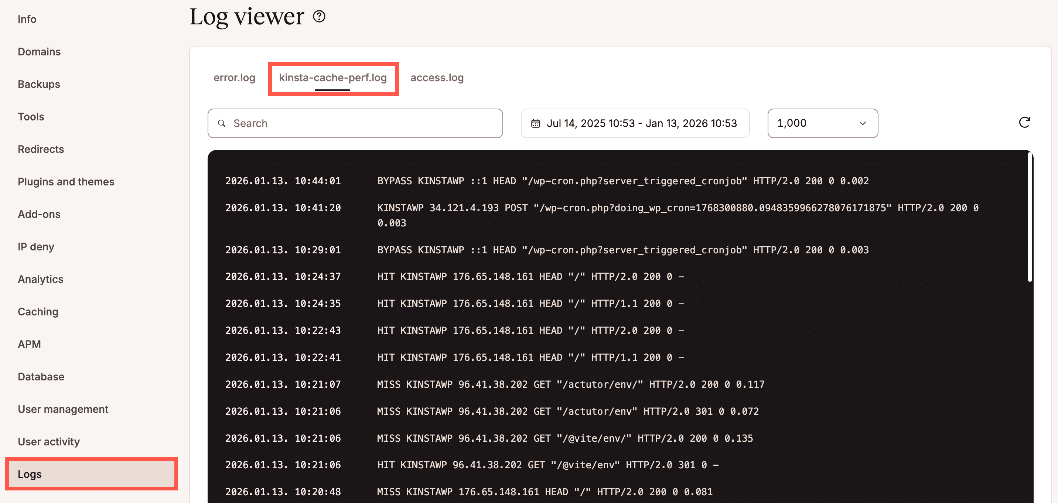1058x503 pixels.
Task: Switch to the access.log tab
Action: point(437,78)
